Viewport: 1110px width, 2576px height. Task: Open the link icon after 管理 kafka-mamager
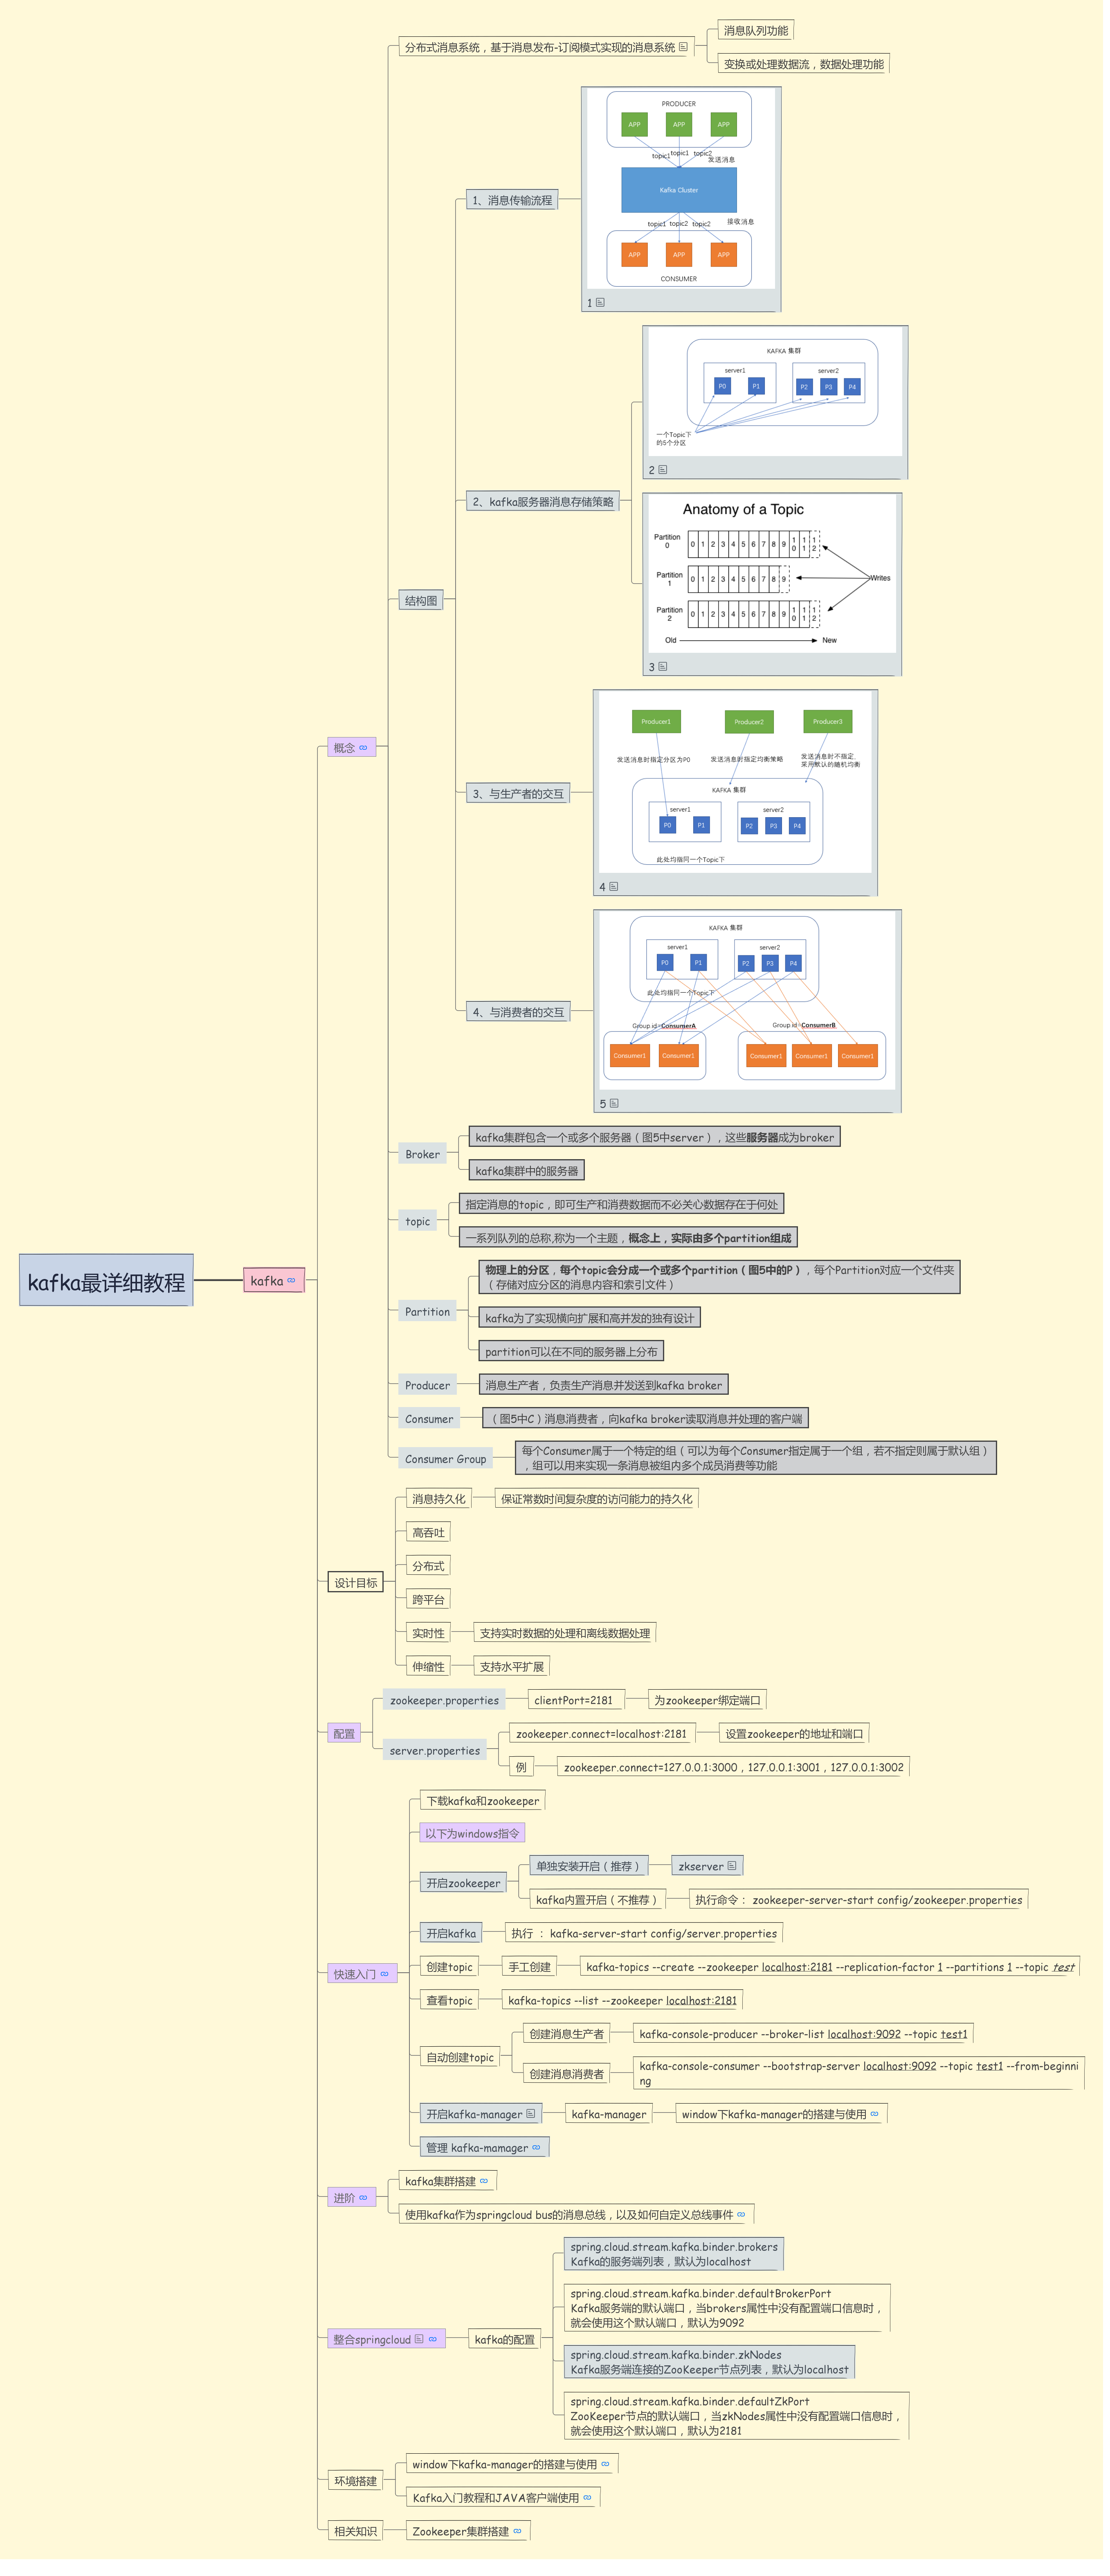point(539,2160)
